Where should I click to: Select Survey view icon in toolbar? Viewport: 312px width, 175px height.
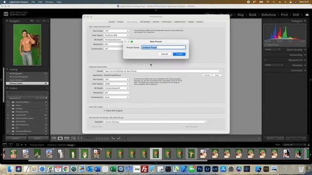coord(73,138)
